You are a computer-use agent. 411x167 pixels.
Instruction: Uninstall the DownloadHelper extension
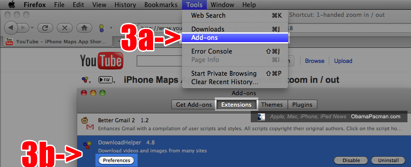click(388, 160)
